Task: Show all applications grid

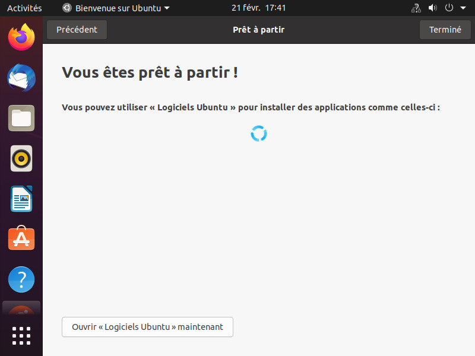Action: [21, 335]
